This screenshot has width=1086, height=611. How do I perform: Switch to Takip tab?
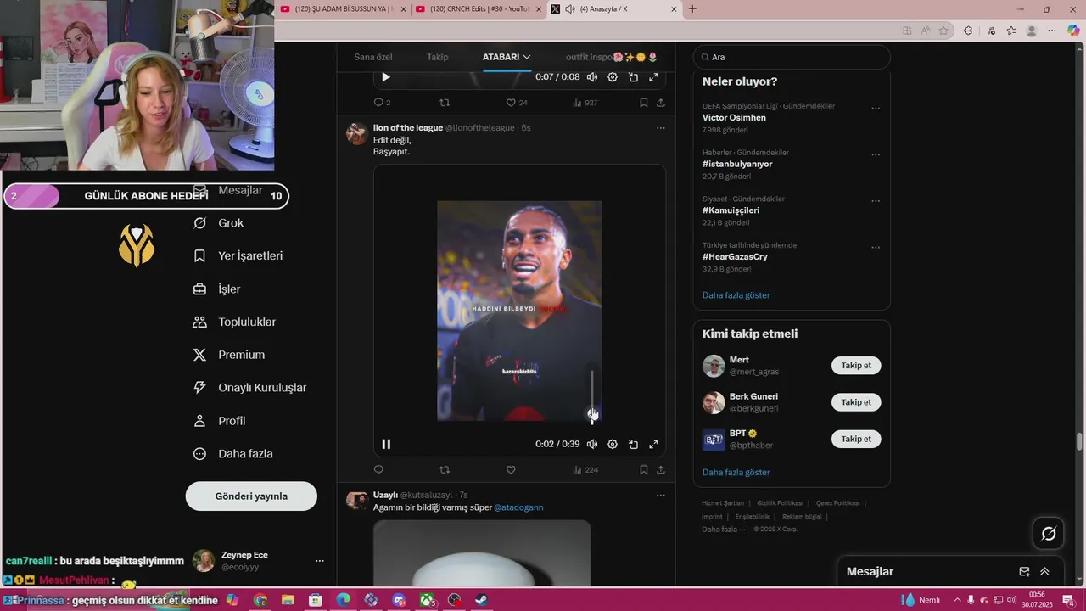(438, 57)
